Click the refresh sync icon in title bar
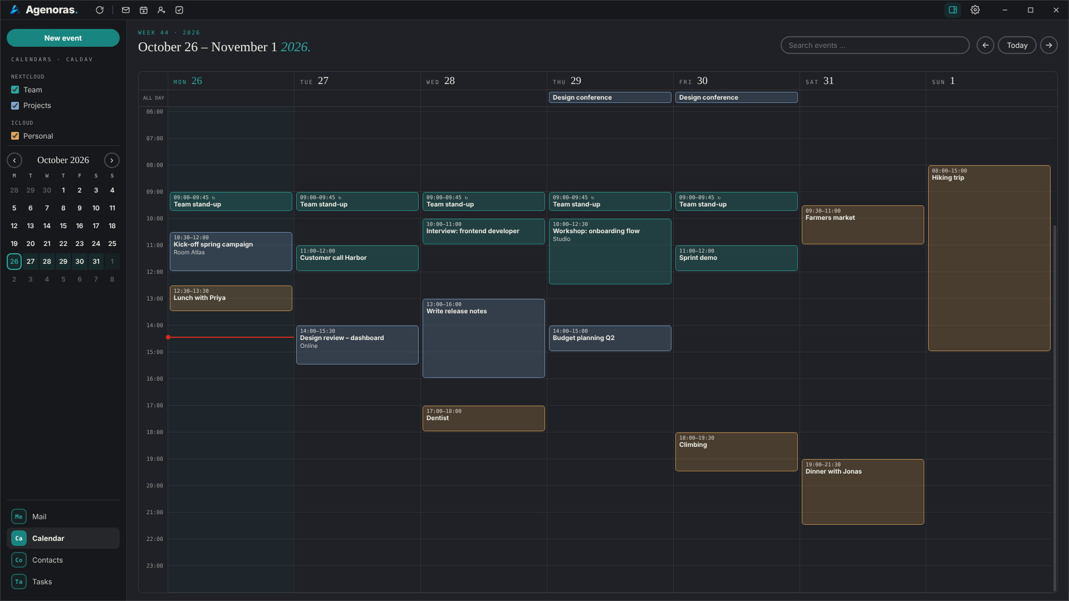Viewport: 1069px width, 601px height. pos(100,10)
